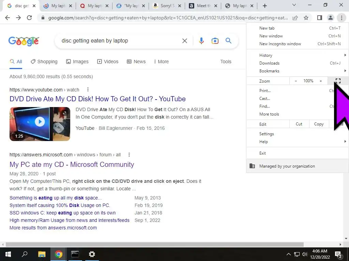Viewport: 349px width, 261px height.
Task: Open tab search chevron in title bar
Action: pyautogui.click(x=294, y=5)
